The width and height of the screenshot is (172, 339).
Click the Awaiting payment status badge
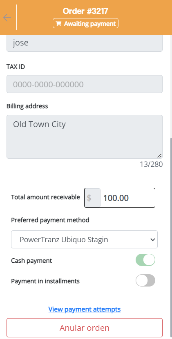click(x=85, y=23)
